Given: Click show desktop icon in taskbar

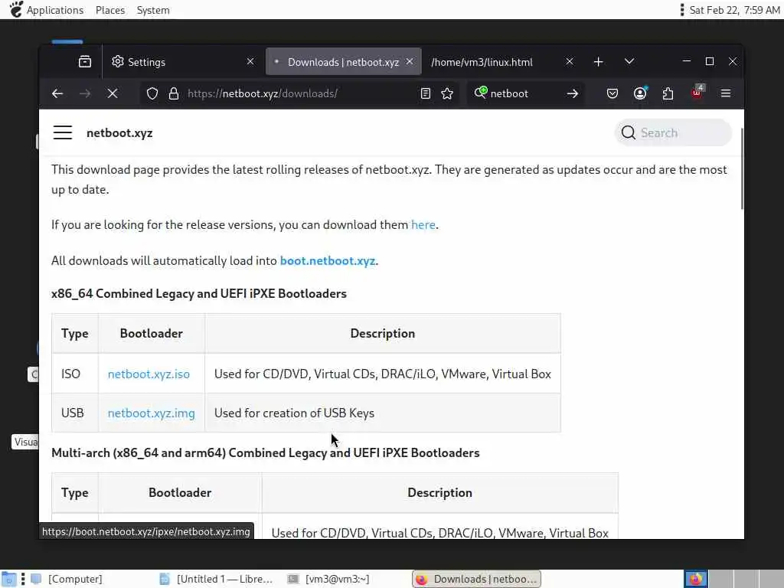Looking at the screenshot, I should pyautogui.click(x=8, y=579).
